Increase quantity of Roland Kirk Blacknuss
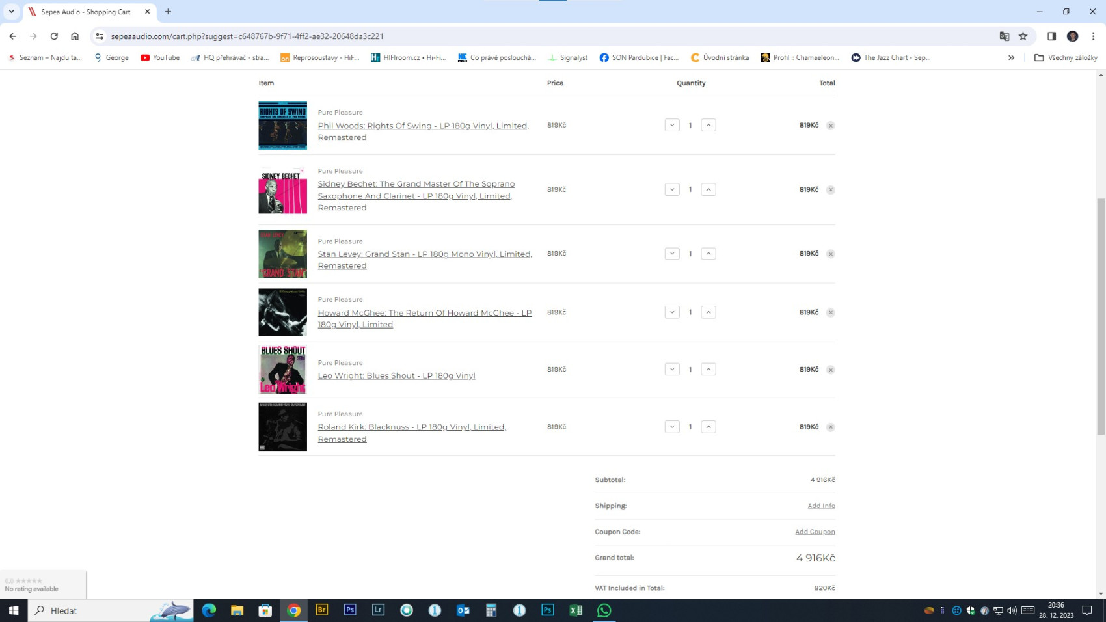 click(x=708, y=427)
